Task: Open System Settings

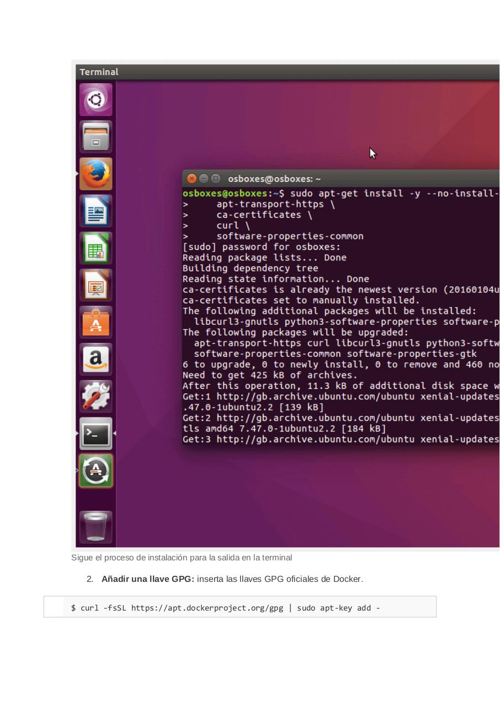Action: point(95,396)
